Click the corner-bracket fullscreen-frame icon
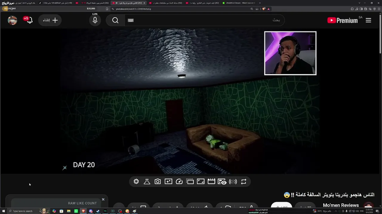Viewport: 382px width, 214px height. click(x=201, y=182)
